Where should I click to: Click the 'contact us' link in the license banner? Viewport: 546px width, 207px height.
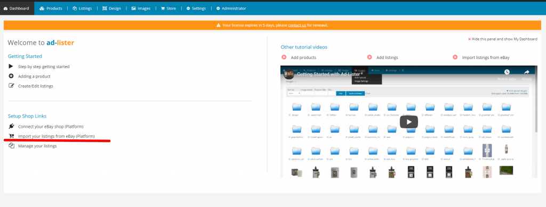(297, 25)
